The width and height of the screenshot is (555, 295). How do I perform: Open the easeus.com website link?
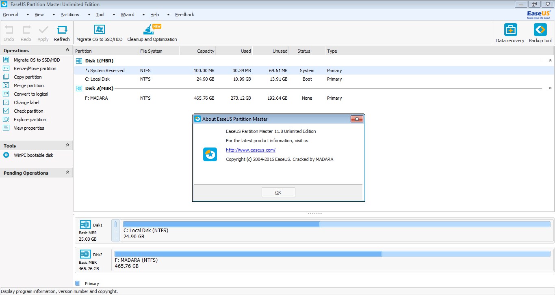[251, 150]
